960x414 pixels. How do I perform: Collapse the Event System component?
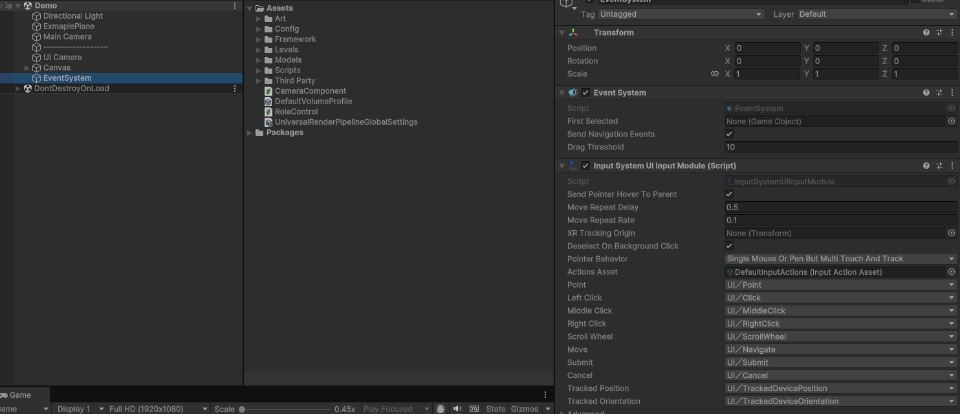coord(562,93)
